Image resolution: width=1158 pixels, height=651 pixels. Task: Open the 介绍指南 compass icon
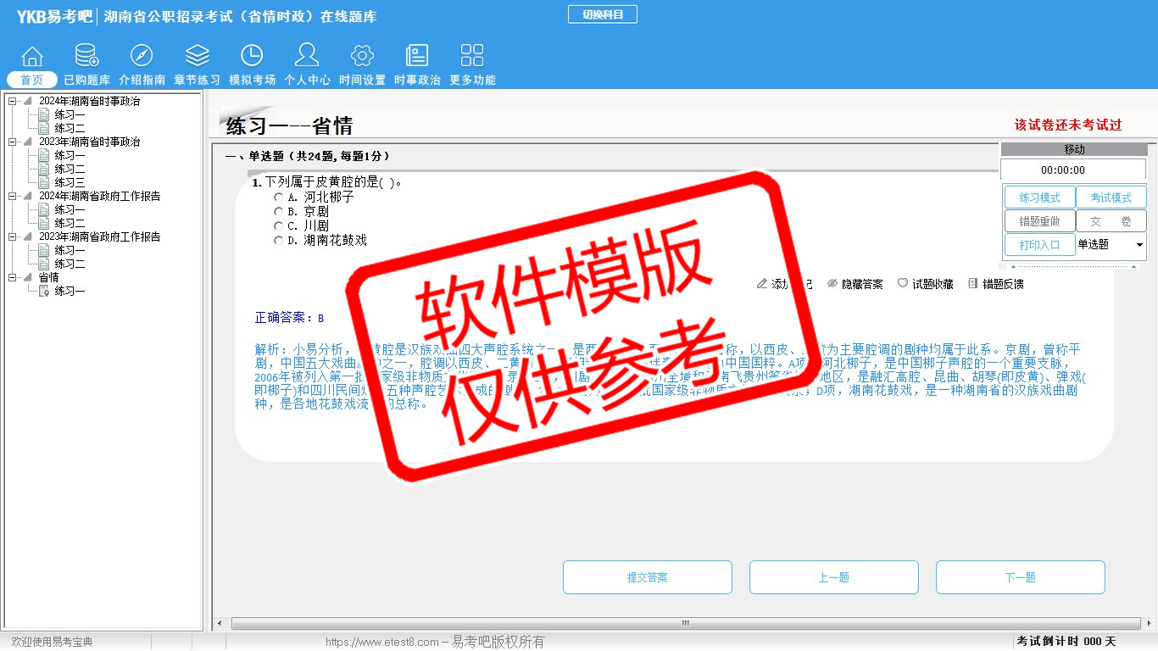click(142, 57)
